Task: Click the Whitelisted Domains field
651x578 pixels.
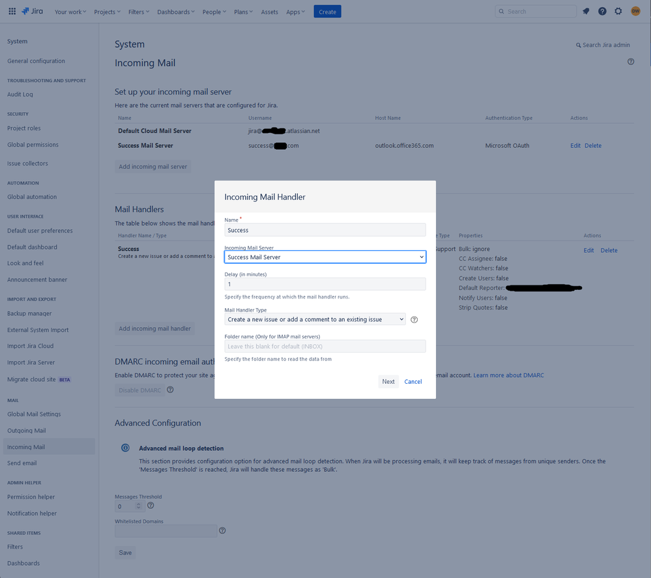Action: point(166,530)
